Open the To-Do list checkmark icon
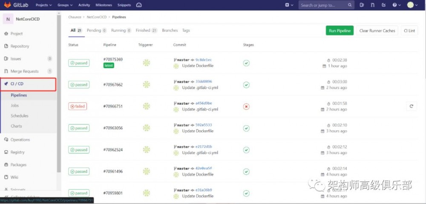This screenshot has height=204, width=426. pyautogui.click(x=384, y=5)
